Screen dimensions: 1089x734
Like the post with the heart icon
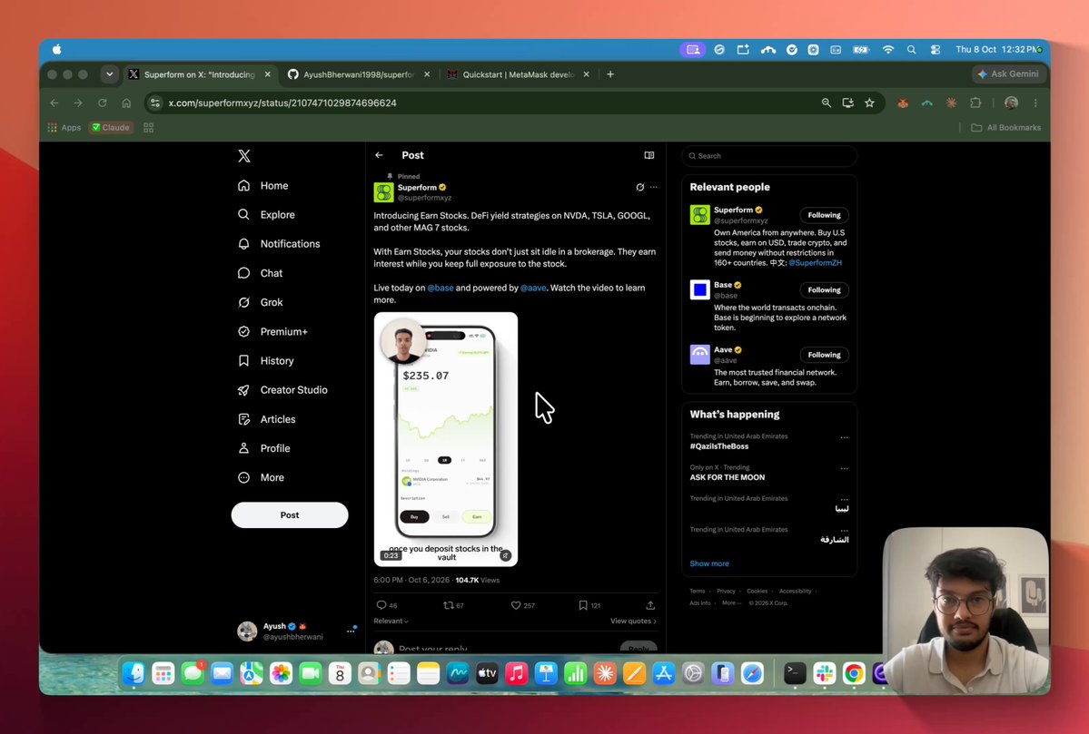tap(516, 605)
